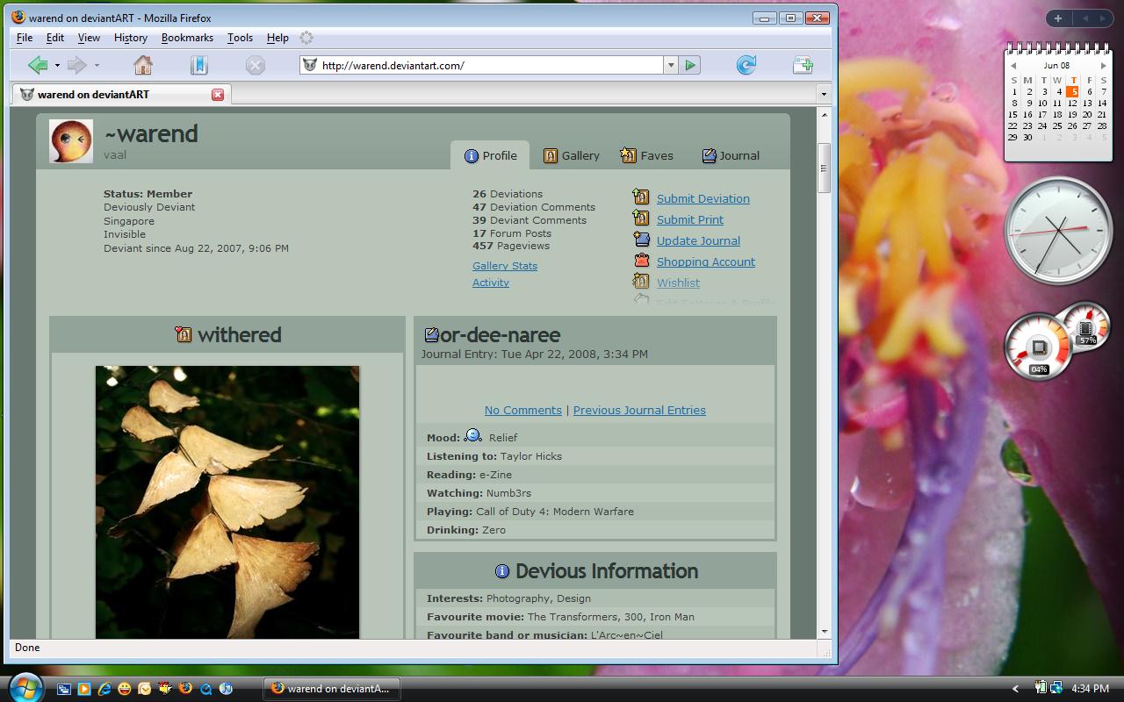Open the Back button history dropdown arrow

point(57,65)
